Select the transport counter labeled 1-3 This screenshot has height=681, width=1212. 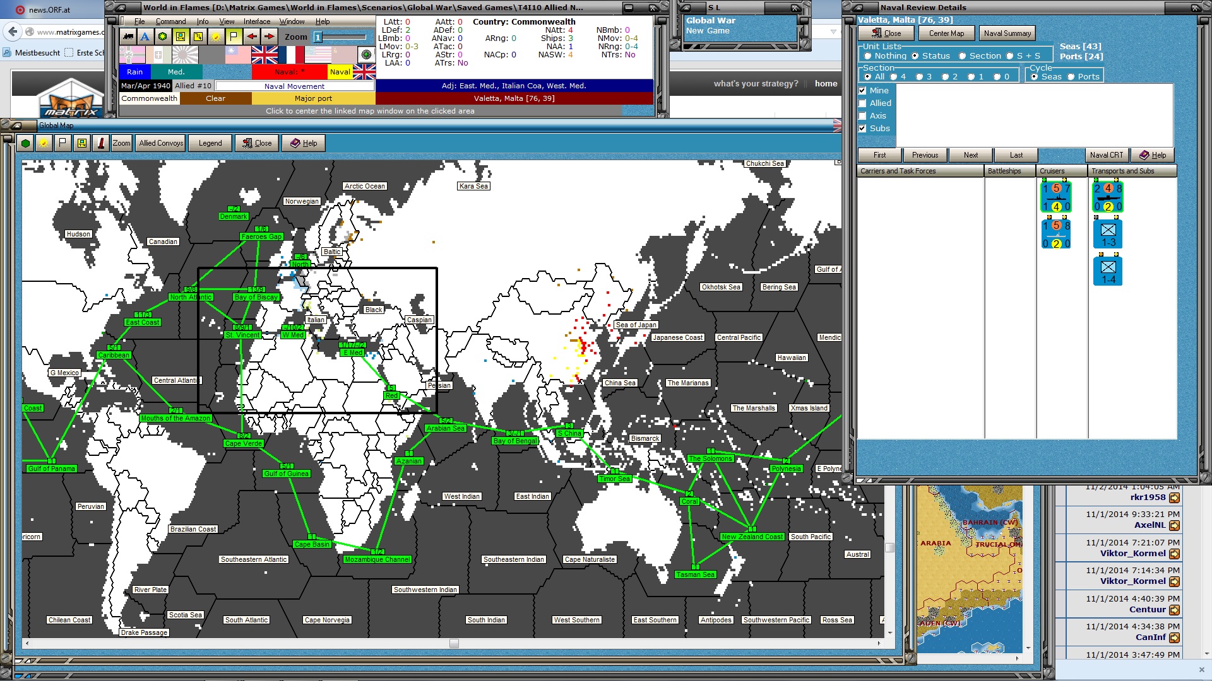click(x=1108, y=233)
